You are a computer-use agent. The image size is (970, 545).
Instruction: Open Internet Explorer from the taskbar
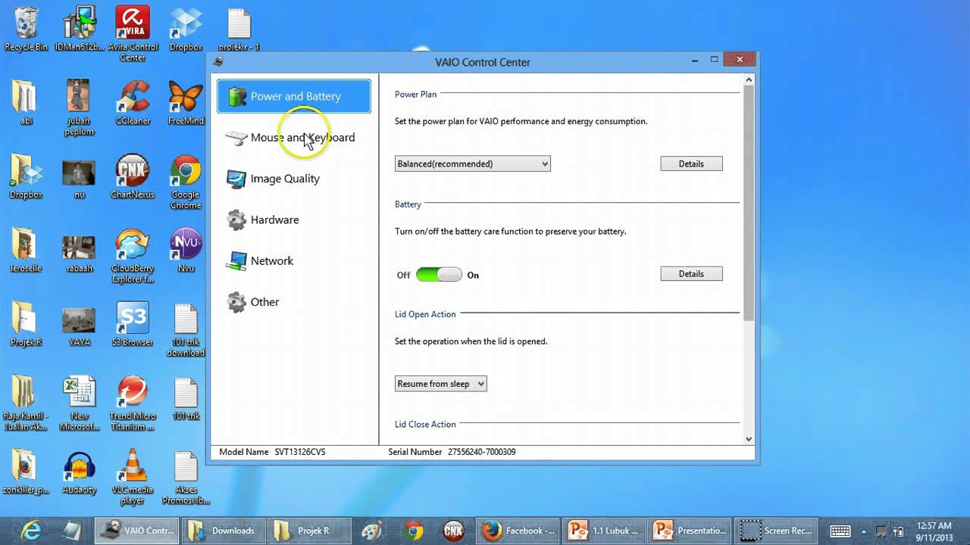31,531
